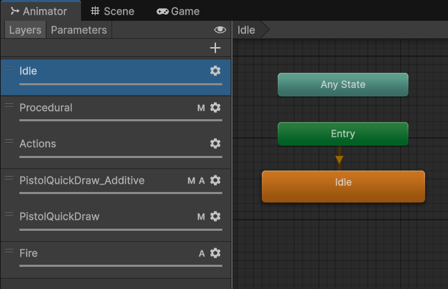
Task: Open settings gear for Actions layer
Action: point(215,143)
